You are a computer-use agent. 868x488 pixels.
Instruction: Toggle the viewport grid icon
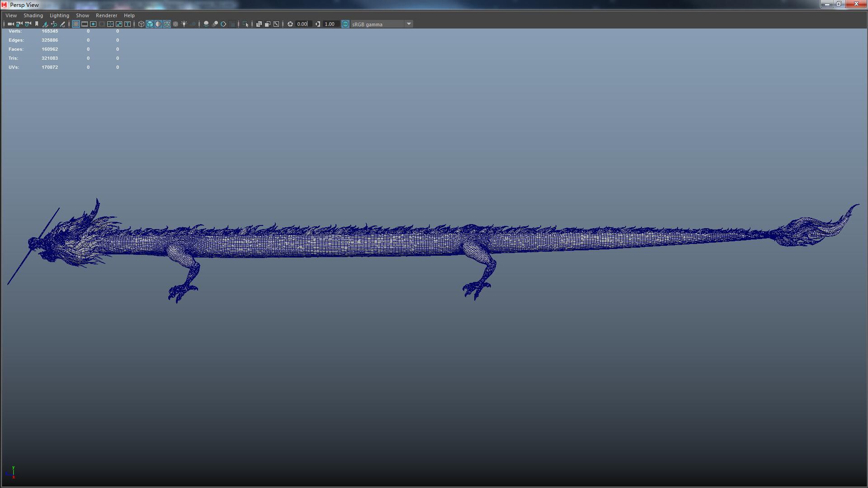pyautogui.click(x=76, y=24)
